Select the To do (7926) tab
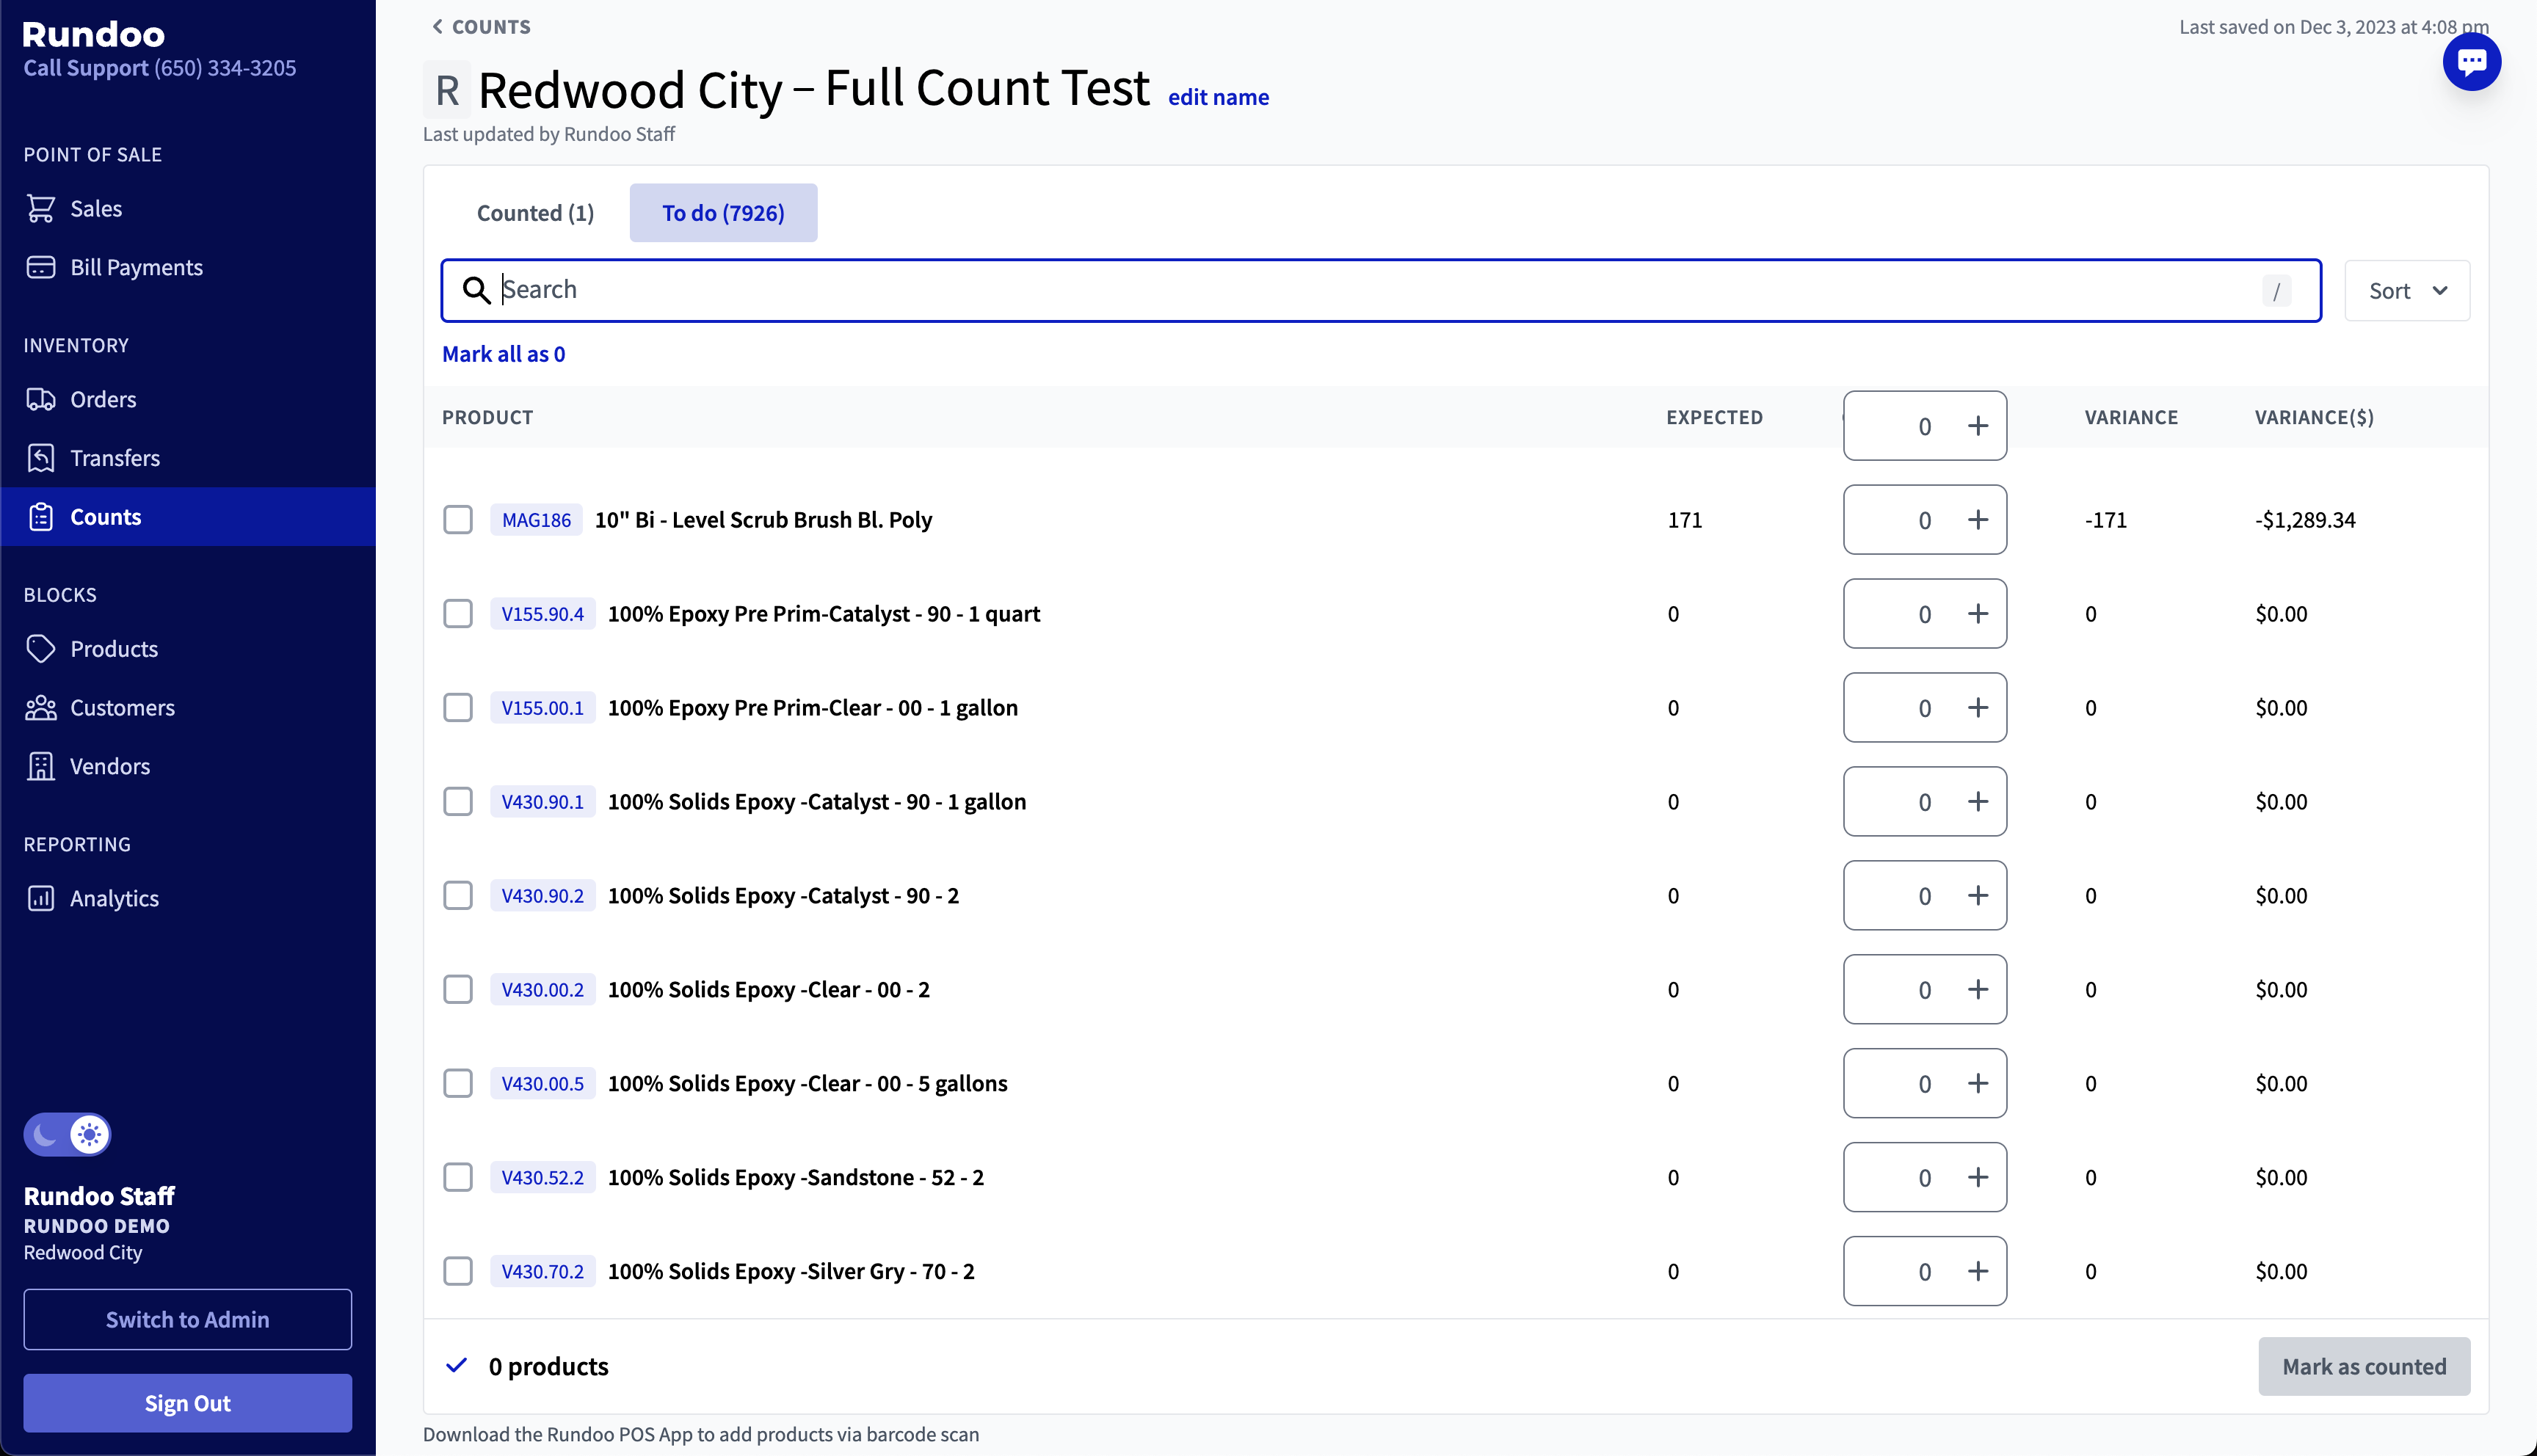Viewport: 2537px width, 1456px height. click(723, 213)
